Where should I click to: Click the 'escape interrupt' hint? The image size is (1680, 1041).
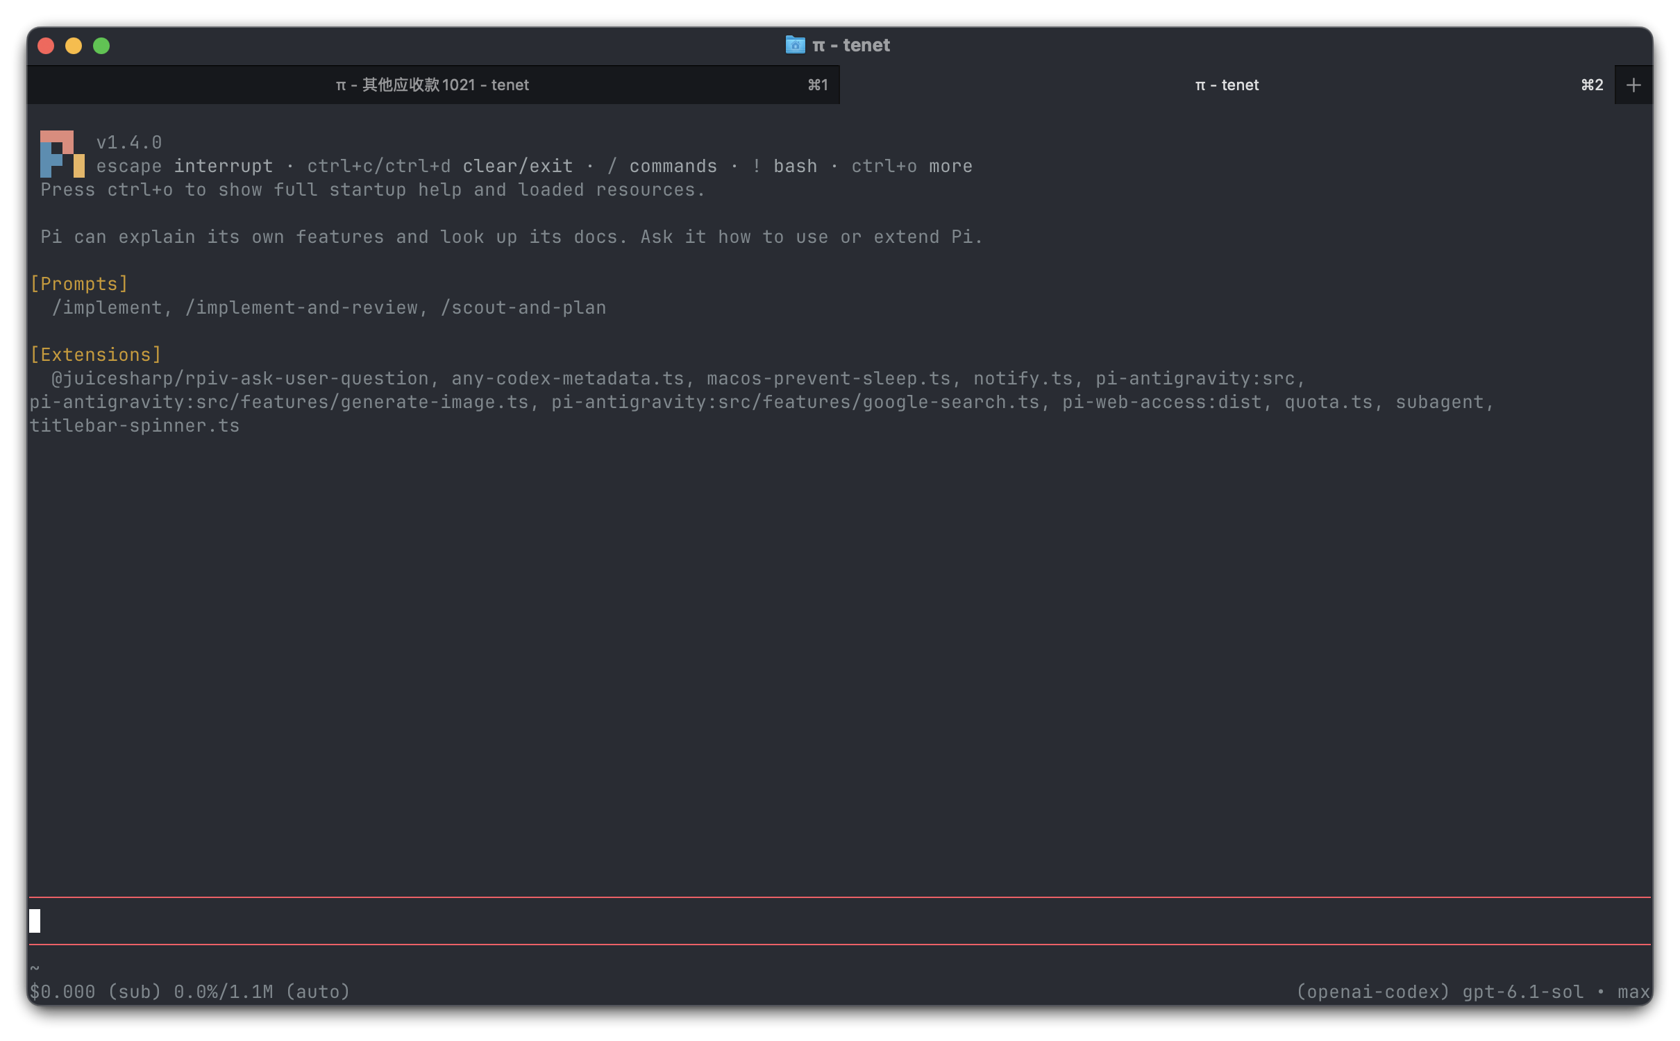coord(185,166)
